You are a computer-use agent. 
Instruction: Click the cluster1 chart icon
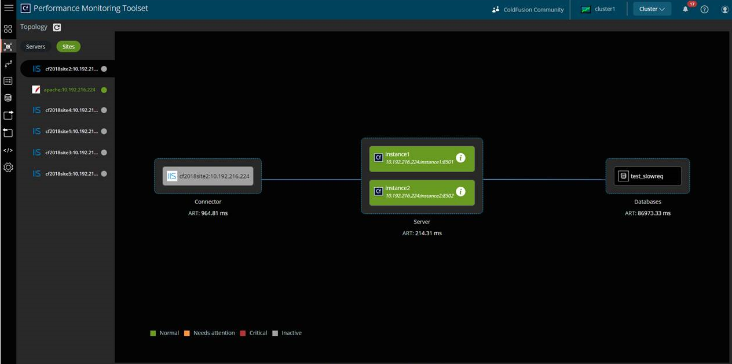click(x=586, y=9)
